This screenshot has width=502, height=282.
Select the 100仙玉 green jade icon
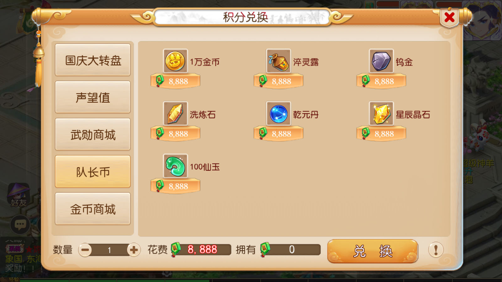click(x=175, y=166)
